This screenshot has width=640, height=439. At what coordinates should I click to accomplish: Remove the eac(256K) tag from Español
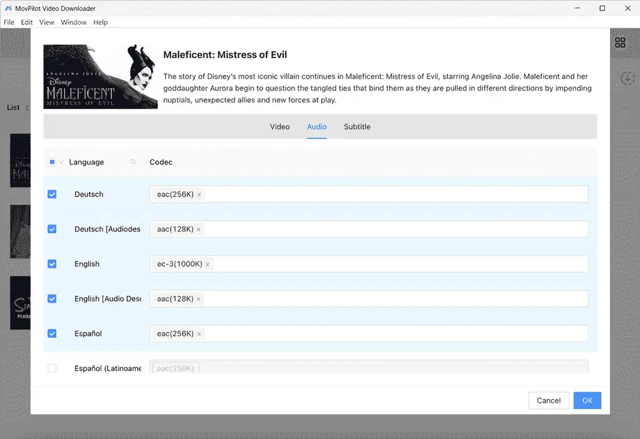pos(199,333)
